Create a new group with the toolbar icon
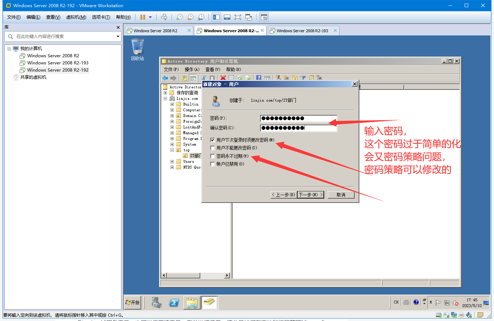This screenshot has width=494, height=321. pyautogui.click(x=286, y=78)
